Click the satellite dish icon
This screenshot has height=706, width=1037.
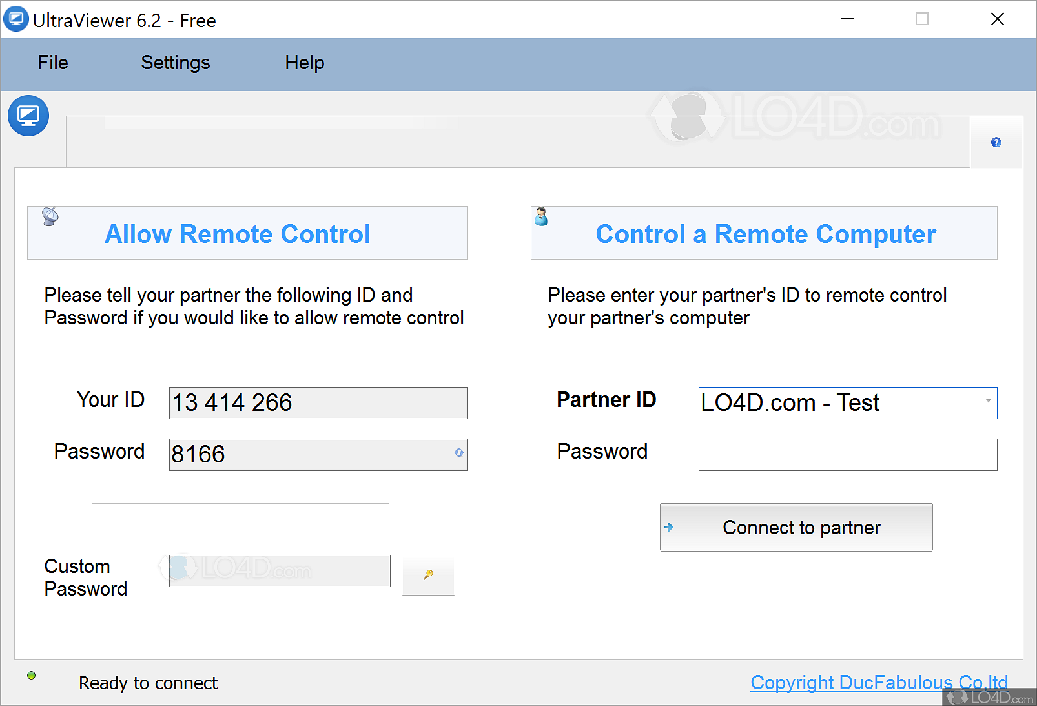tap(50, 216)
